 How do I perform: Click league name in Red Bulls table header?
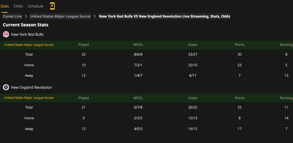click(29, 45)
